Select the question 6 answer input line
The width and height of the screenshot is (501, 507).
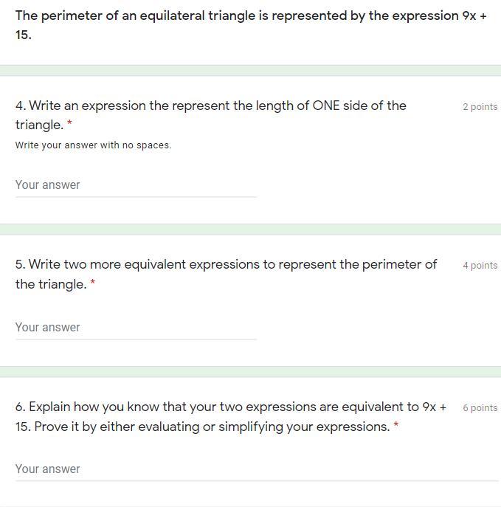point(256,469)
